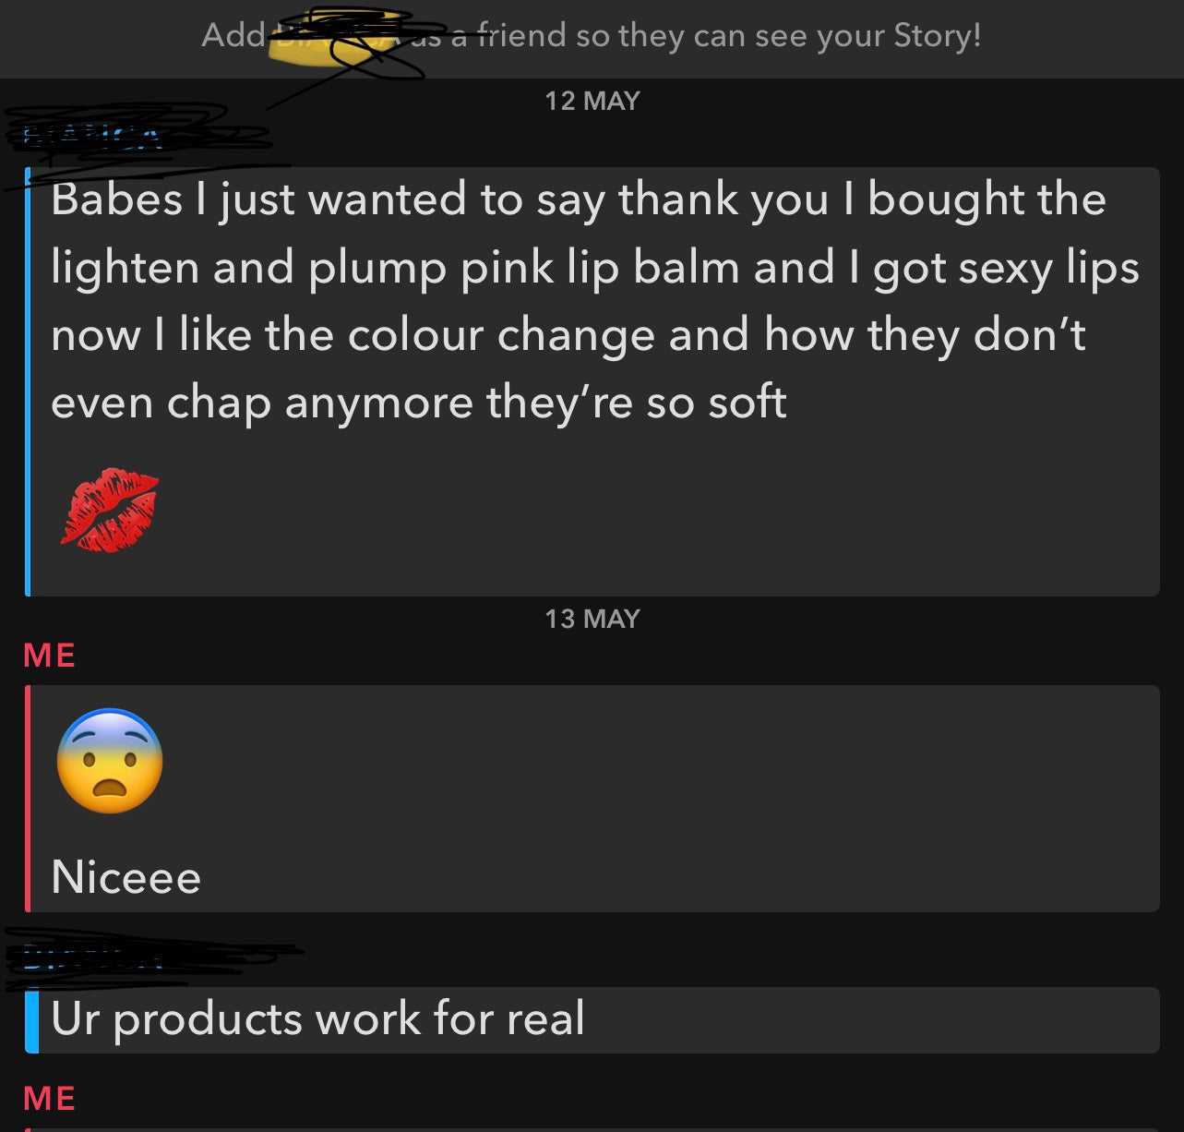Click the red bar beside the "Niceee" message
Image resolution: width=1184 pixels, height=1132 pixels.
click(28, 798)
